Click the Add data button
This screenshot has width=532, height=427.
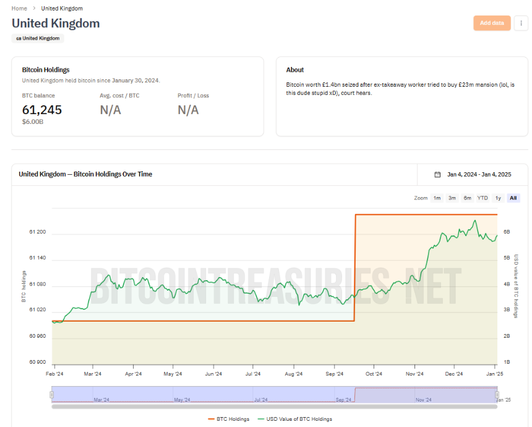tap(492, 23)
